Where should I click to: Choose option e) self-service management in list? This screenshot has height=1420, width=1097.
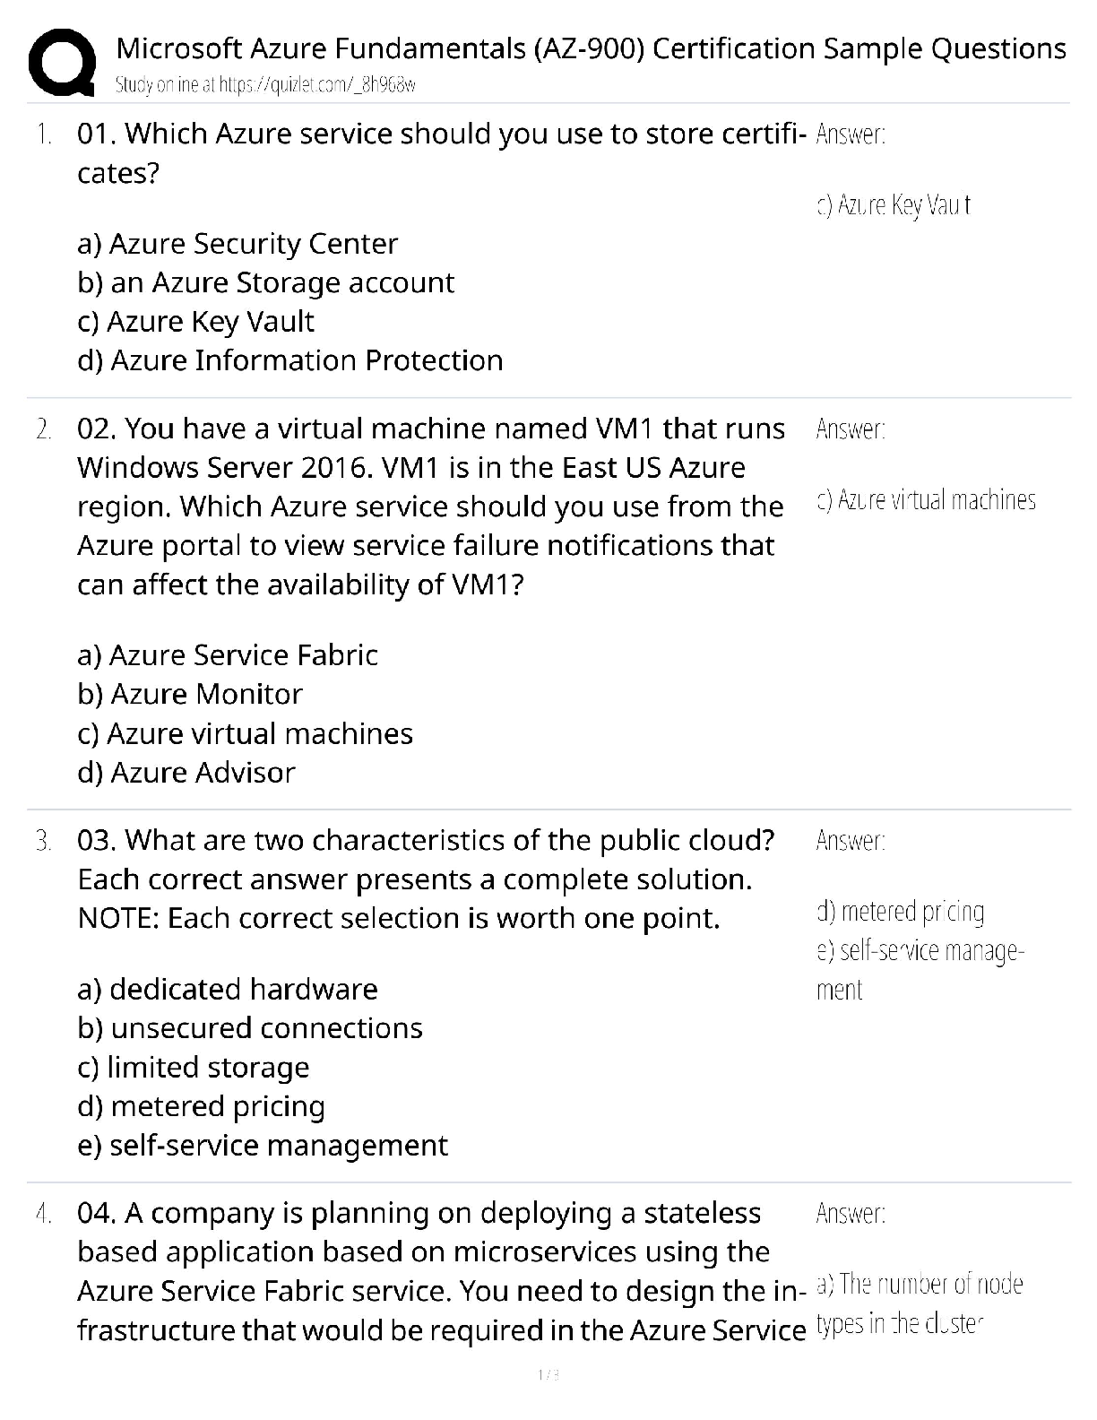[263, 1146]
